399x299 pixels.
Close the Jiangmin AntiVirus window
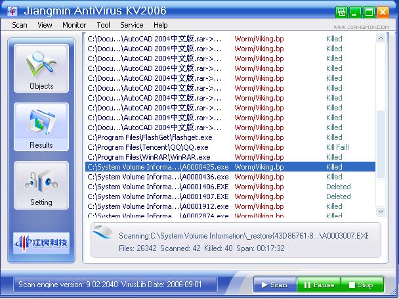[x=383, y=12]
